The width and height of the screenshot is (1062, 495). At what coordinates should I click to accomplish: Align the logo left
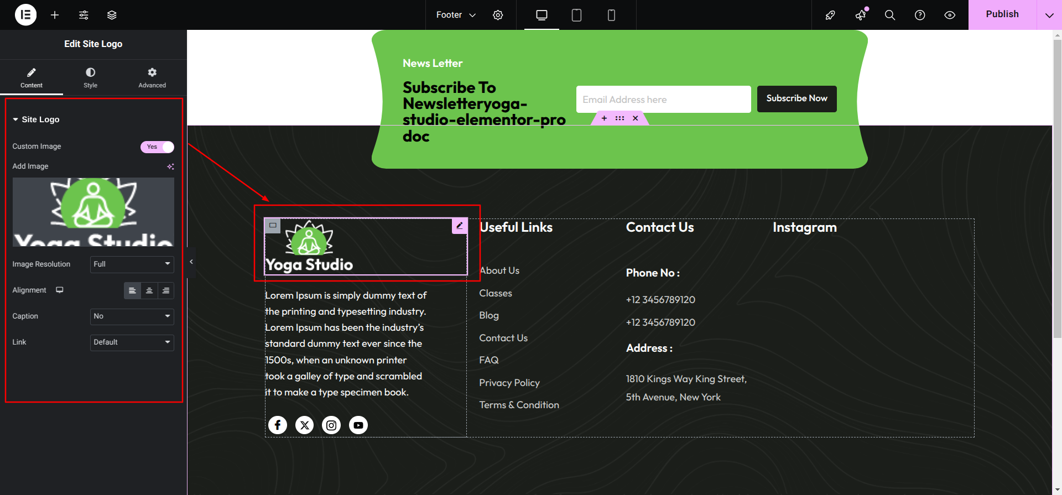point(132,290)
